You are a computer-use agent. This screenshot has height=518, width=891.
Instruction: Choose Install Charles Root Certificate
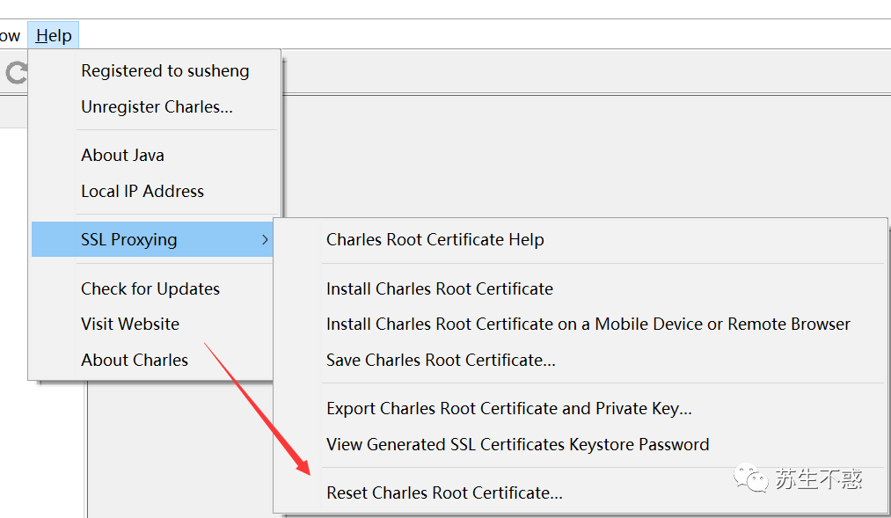click(439, 288)
